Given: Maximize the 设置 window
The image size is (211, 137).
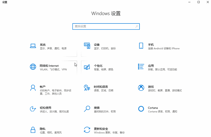Looking at the screenshot, I should point(199,2).
